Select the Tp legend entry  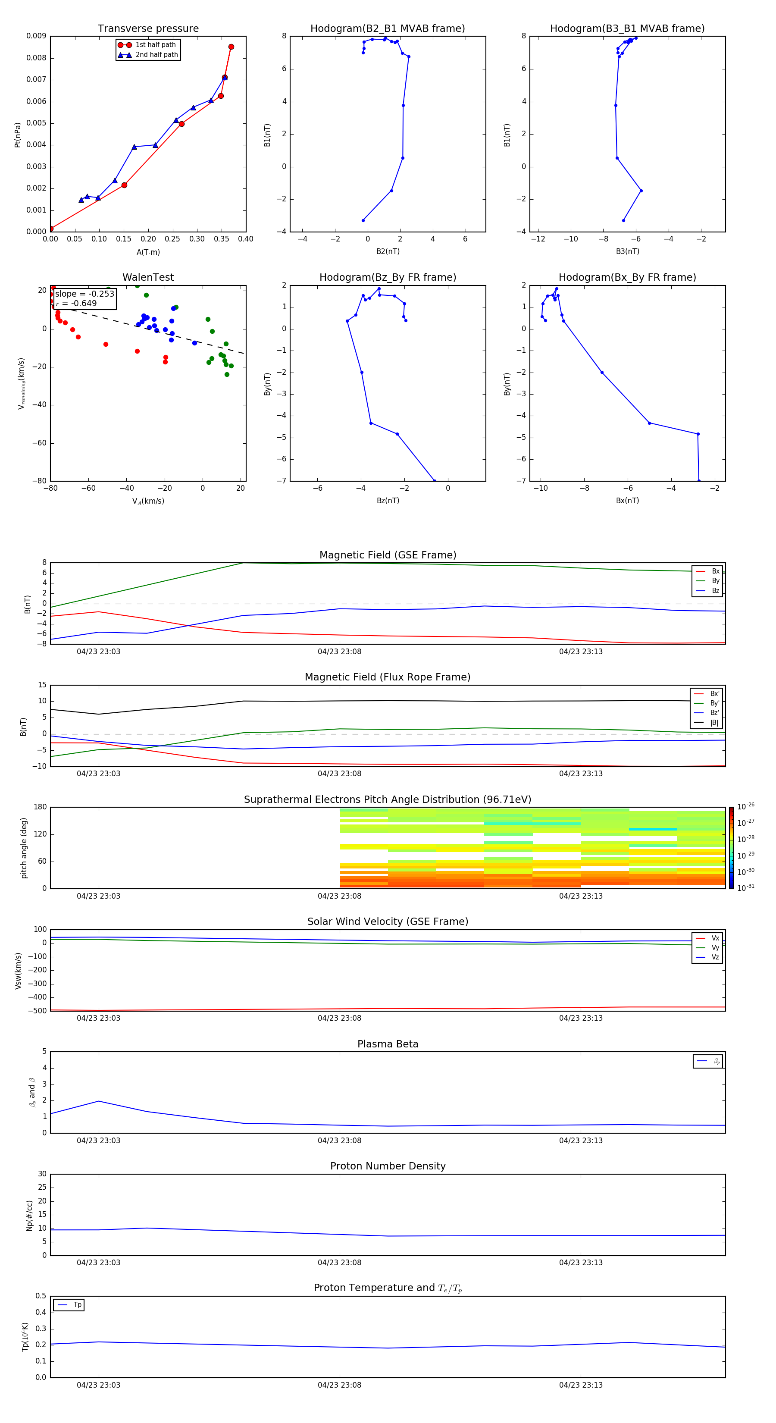tap(69, 1305)
